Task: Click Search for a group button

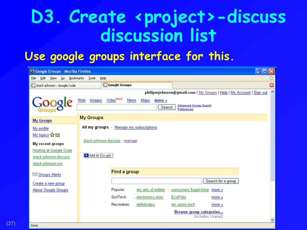Action: tap(221, 181)
